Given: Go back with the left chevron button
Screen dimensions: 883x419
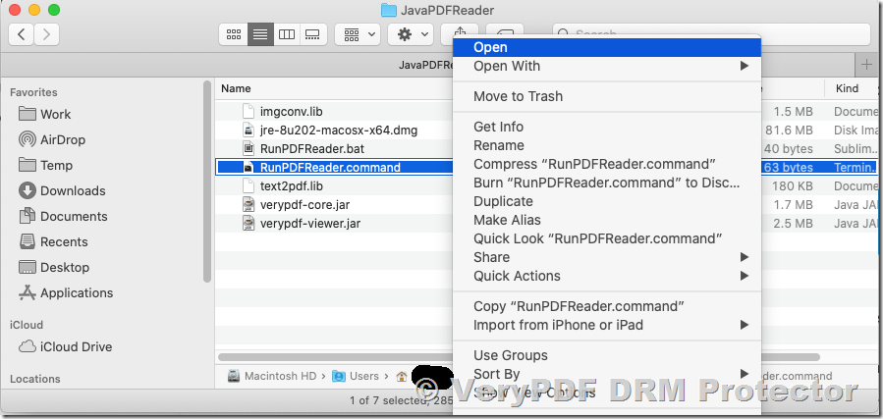Looking at the screenshot, I should click(x=22, y=34).
